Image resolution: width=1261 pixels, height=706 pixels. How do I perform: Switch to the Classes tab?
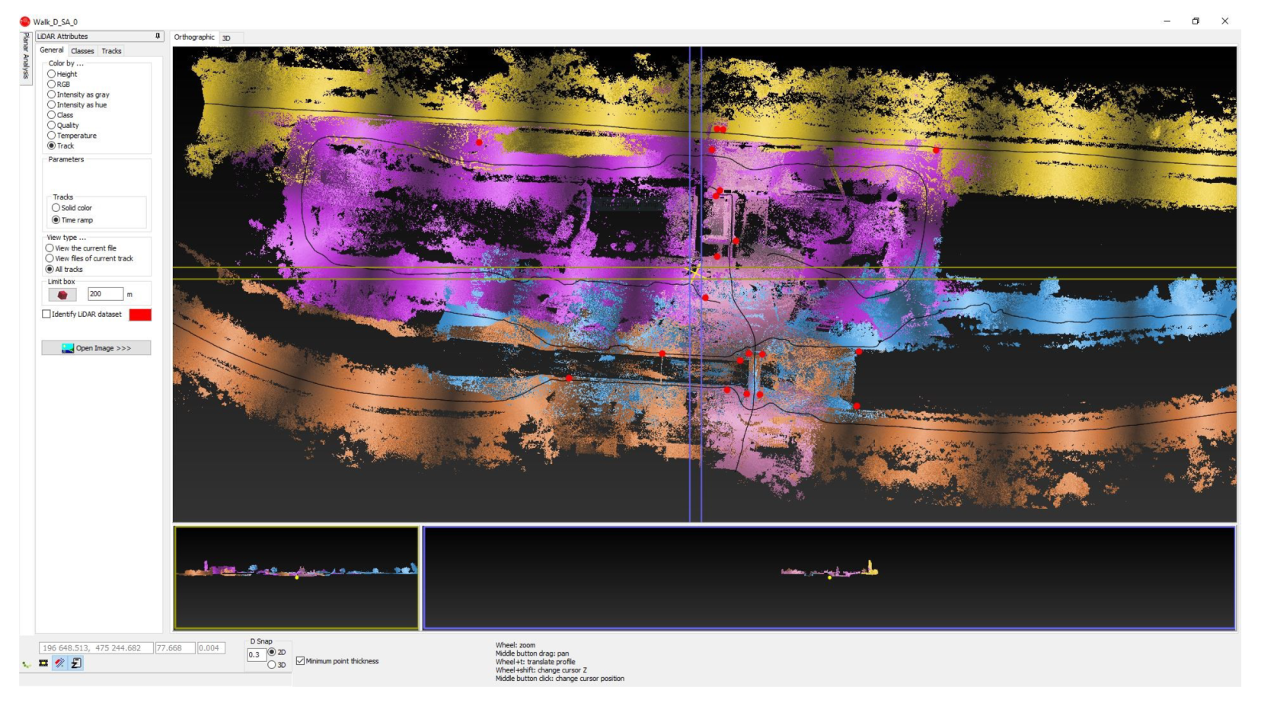[82, 51]
